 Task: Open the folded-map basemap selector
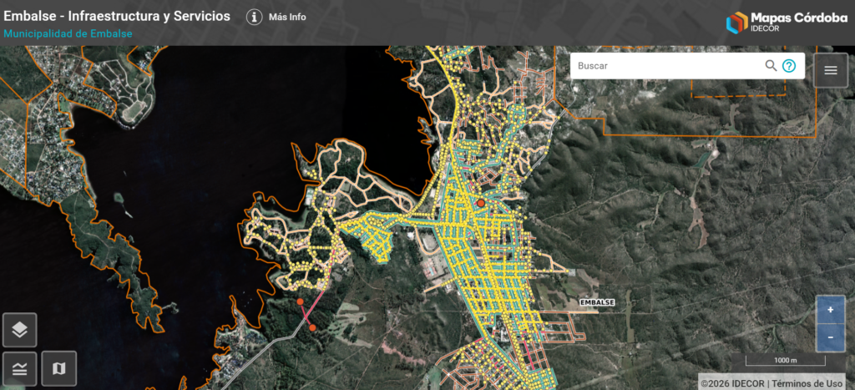point(58,368)
